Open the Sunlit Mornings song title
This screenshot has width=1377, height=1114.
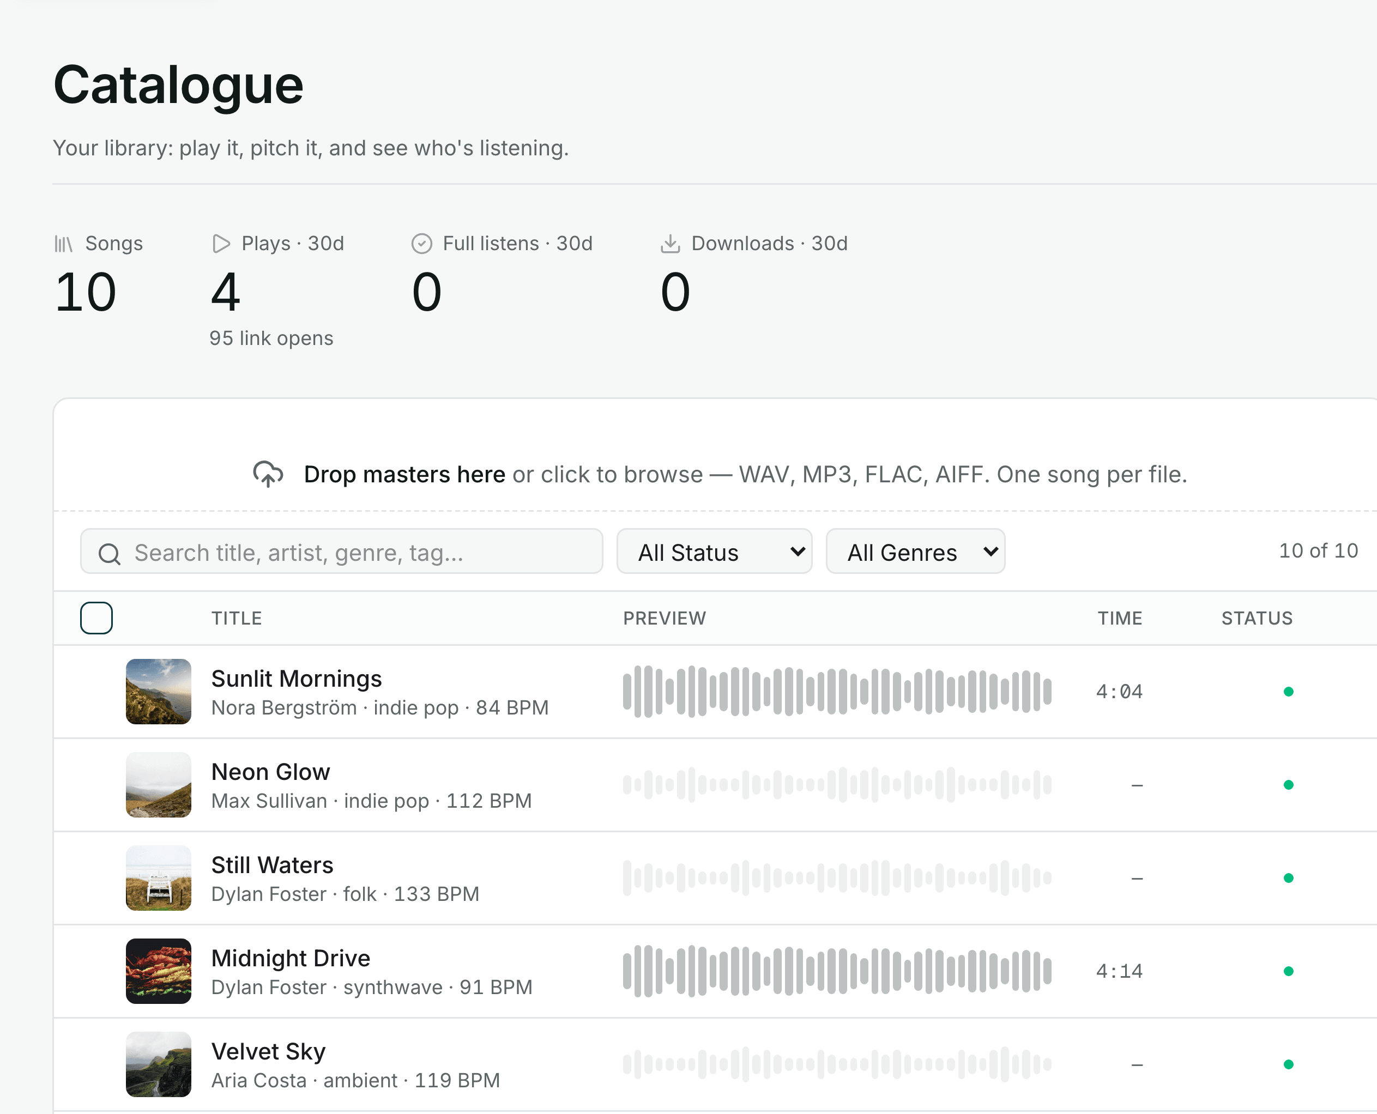point(297,679)
